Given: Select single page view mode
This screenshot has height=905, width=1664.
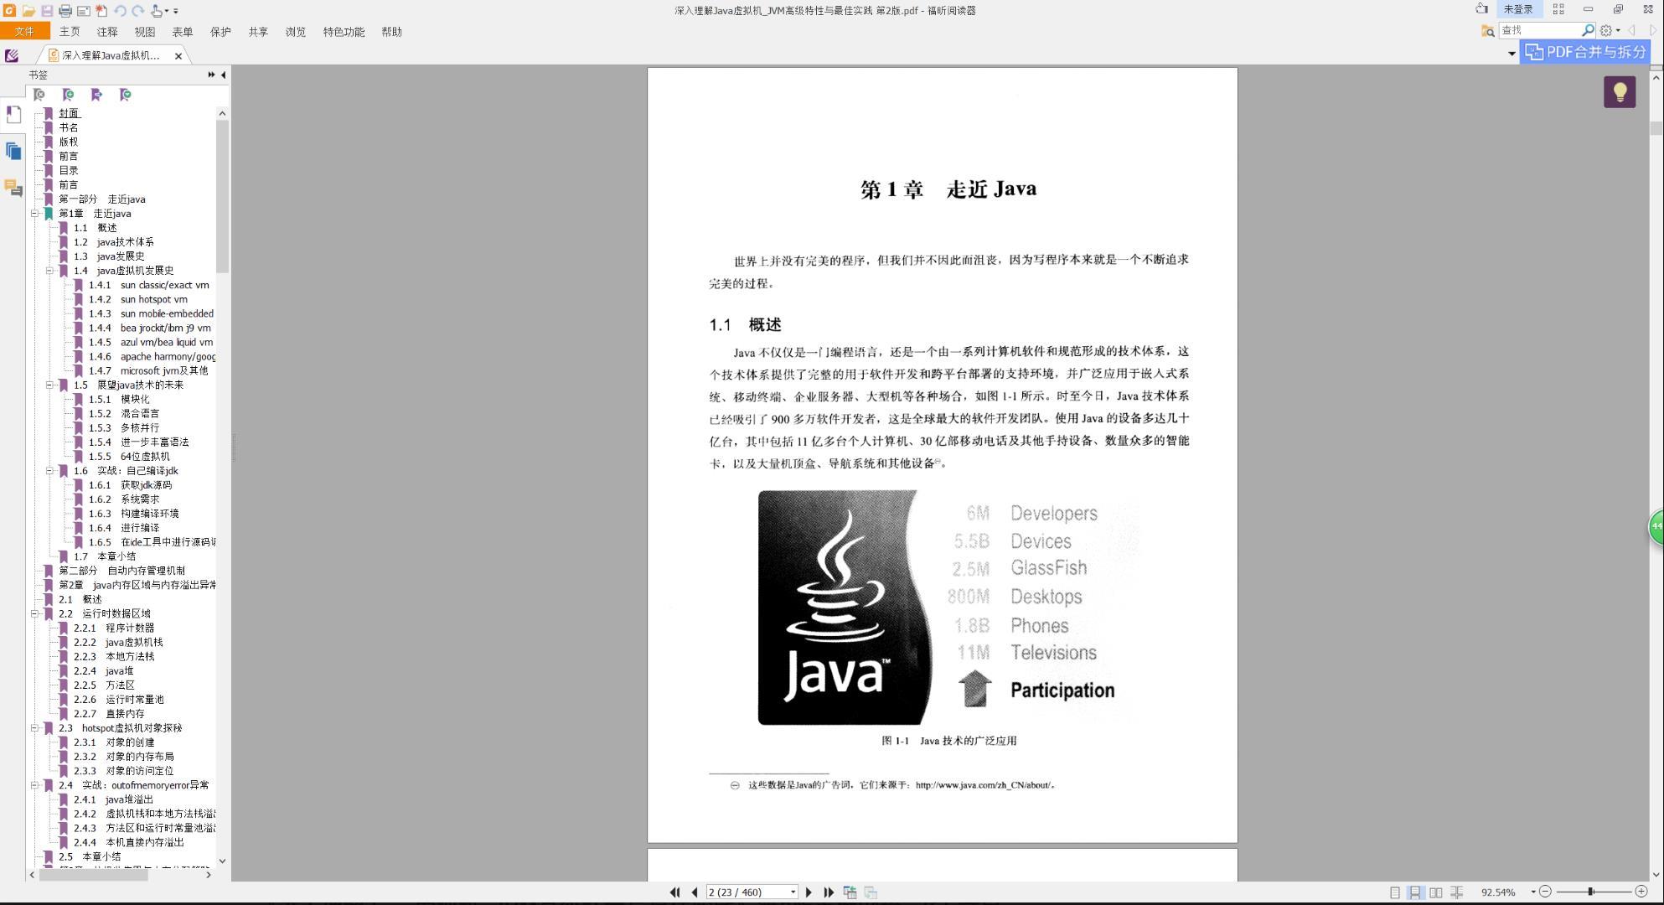Looking at the screenshot, I should (x=1395, y=892).
